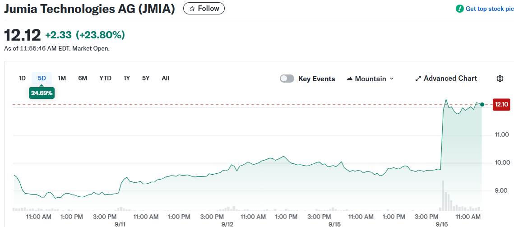Viewport: 514px width, 227px height.
Task: Click the mountain icon beside Mountain label
Action: 349,79
